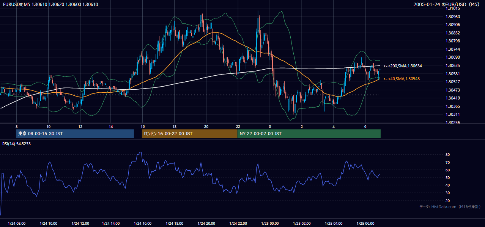The width and height of the screenshot is (485, 227).
Task: Click time label 1/24 16:00
Action: click(x=143, y=224)
